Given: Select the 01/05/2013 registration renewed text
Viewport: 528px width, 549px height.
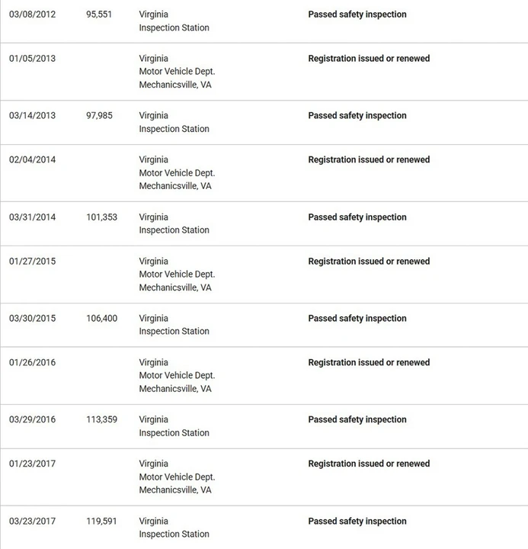Looking at the screenshot, I should coord(369,59).
